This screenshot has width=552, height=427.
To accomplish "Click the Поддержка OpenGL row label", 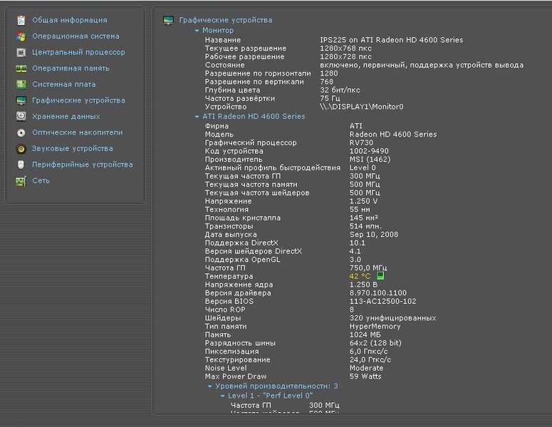I will [243, 260].
